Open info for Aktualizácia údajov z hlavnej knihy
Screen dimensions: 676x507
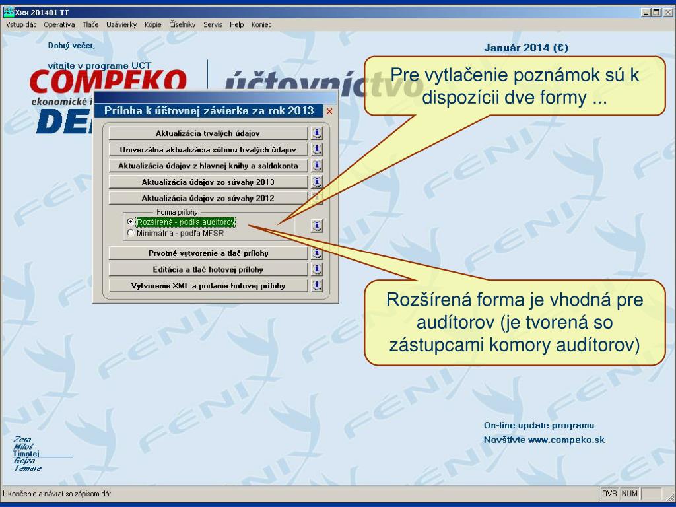[317, 166]
